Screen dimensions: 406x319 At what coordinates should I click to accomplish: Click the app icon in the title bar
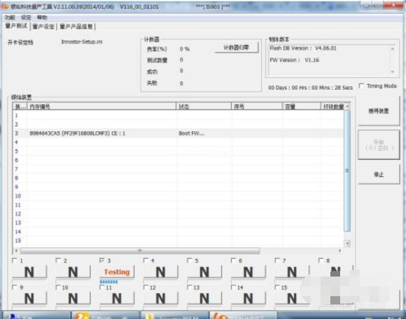coord(5,5)
